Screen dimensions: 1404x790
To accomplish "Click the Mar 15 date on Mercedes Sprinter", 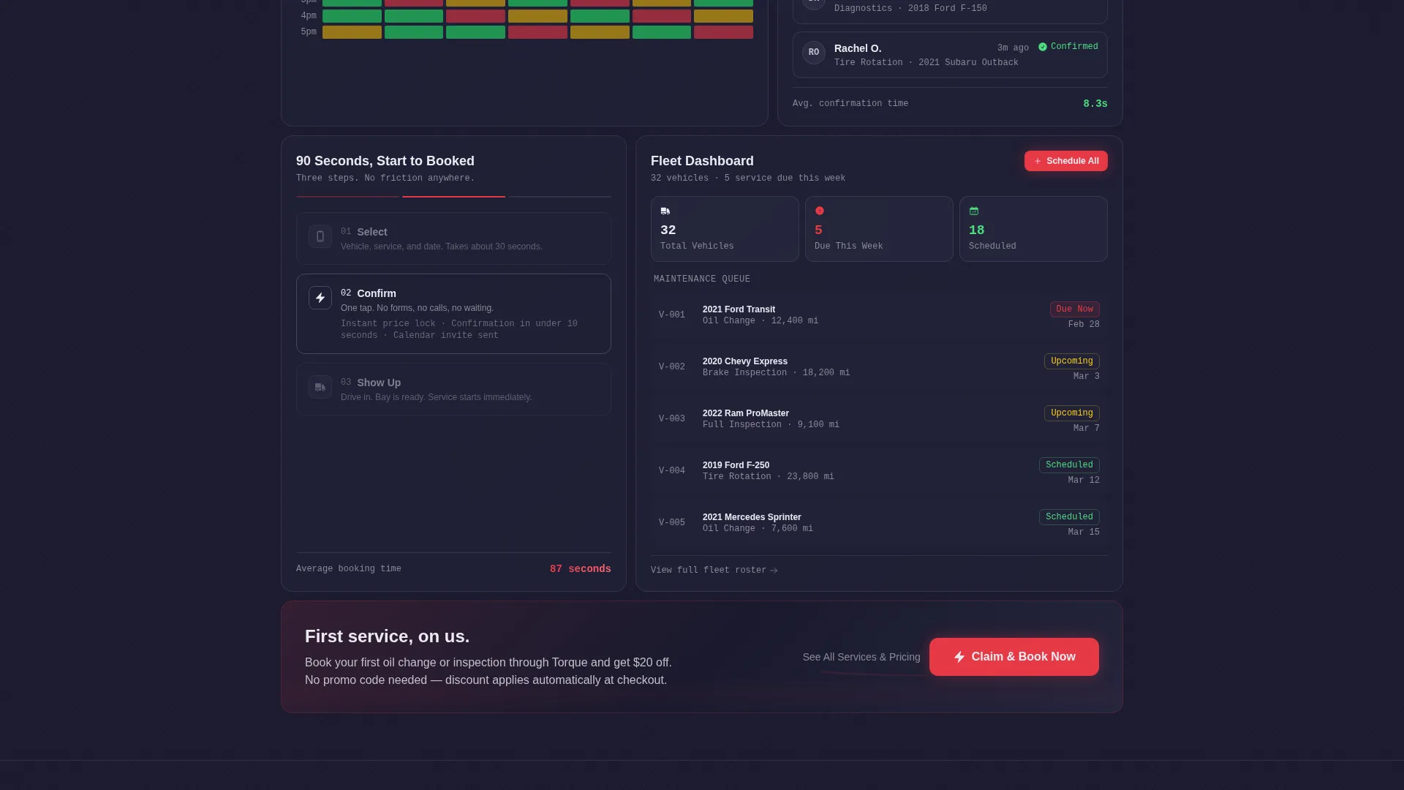I will (1084, 533).
